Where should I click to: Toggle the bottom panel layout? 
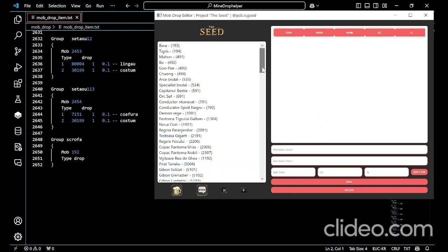tap(367, 6)
